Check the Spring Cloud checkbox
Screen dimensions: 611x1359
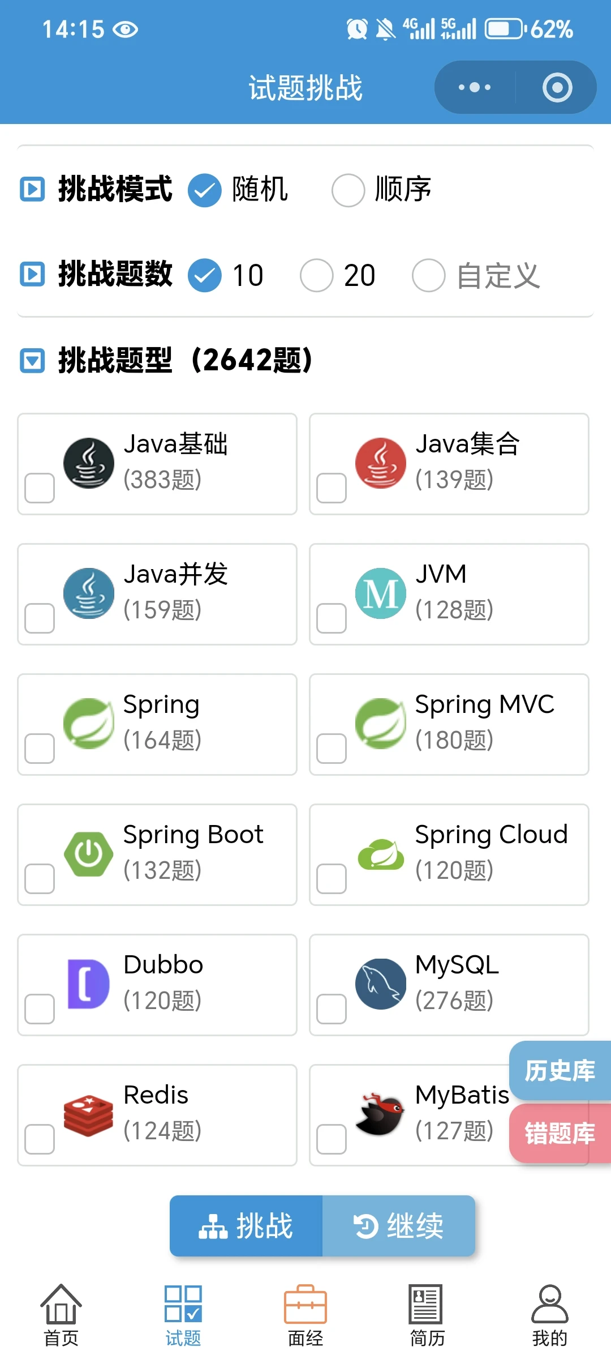tap(332, 879)
